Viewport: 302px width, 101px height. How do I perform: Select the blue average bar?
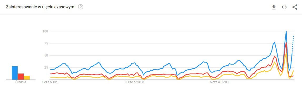tap(15, 73)
